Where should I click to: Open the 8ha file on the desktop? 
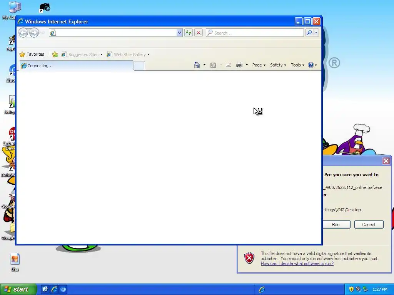(x=15, y=262)
